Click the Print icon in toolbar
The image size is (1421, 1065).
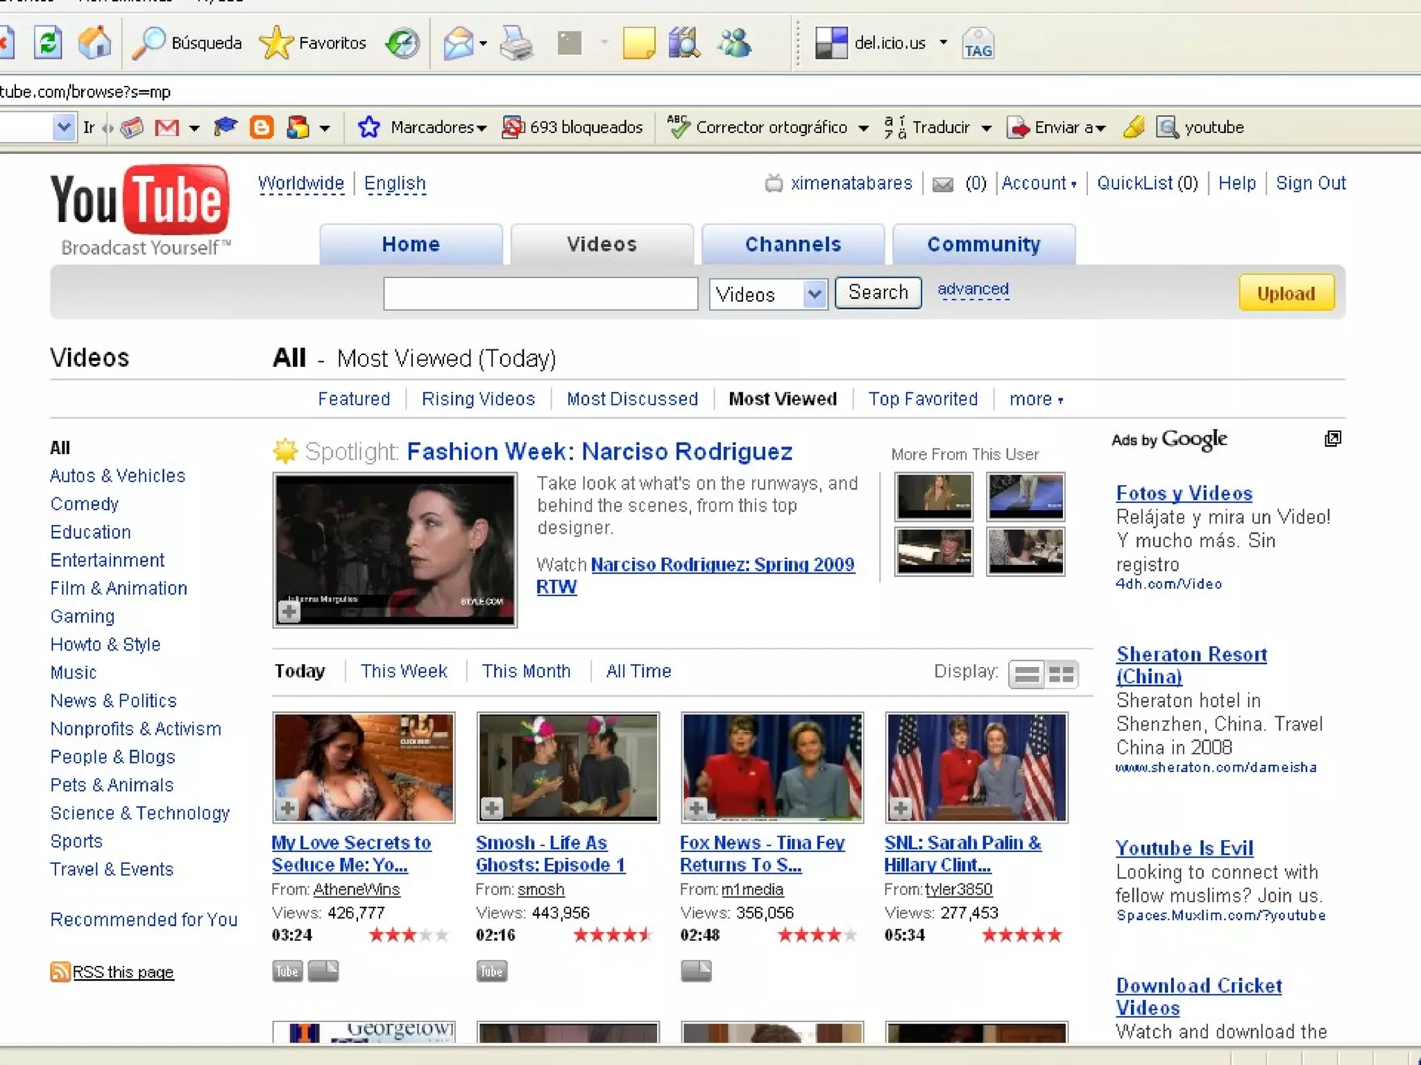[x=516, y=43]
